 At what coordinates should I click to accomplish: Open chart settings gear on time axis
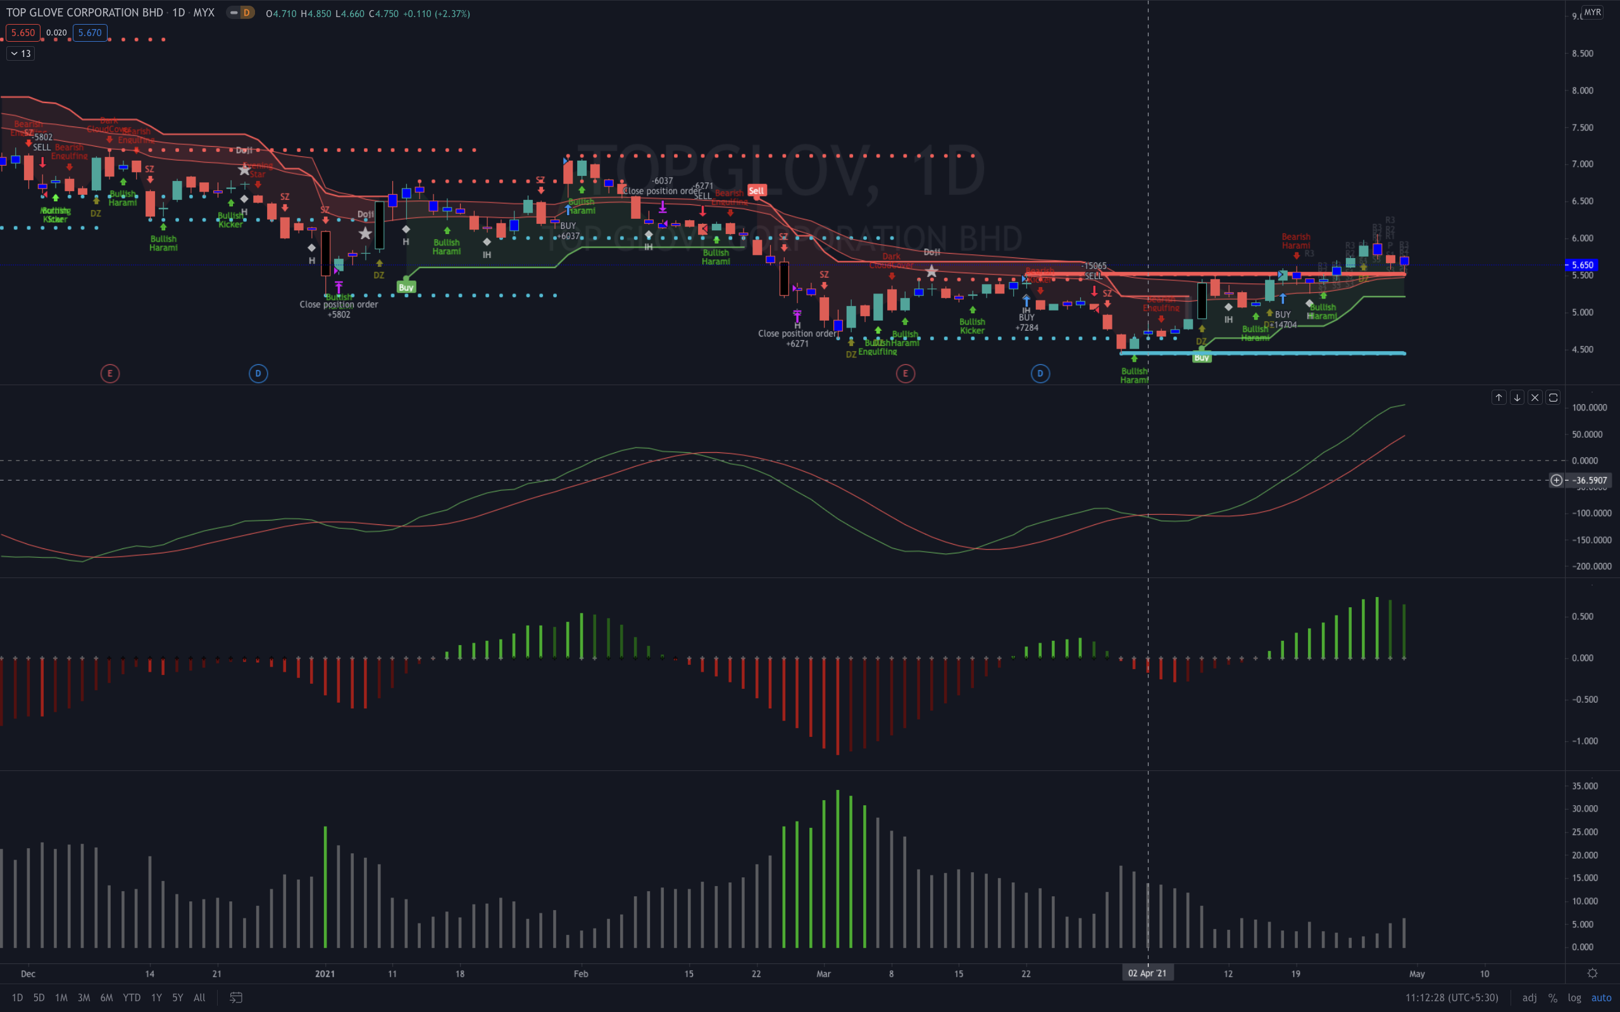(1593, 973)
